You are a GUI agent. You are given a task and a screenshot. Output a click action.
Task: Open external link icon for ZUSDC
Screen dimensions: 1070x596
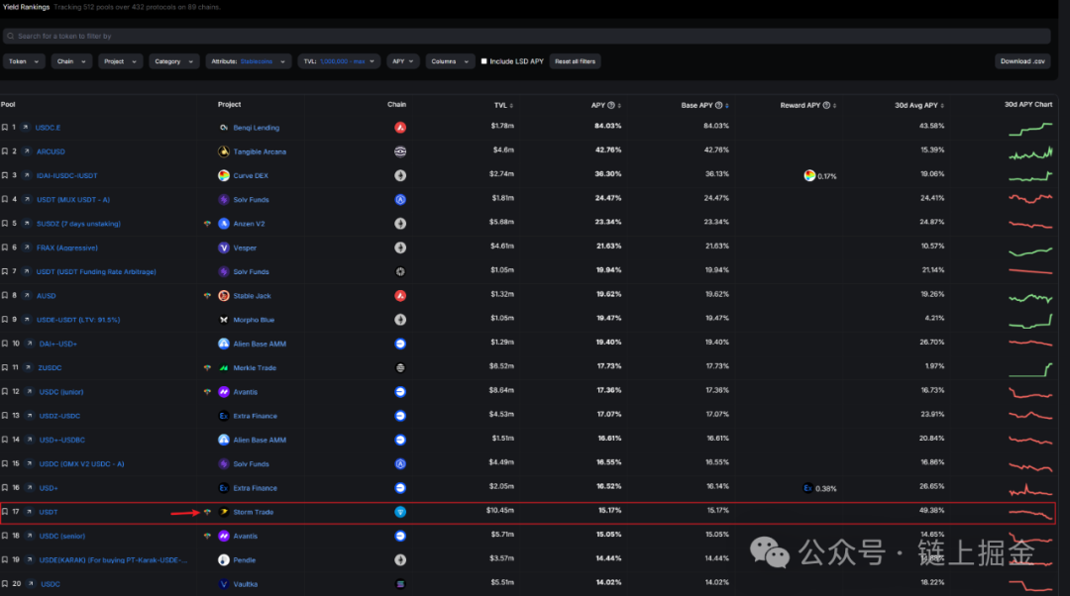pos(28,367)
